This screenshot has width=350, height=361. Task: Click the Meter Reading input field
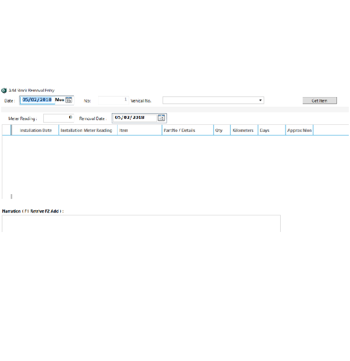pyautogui.click(x=59, y=118)
